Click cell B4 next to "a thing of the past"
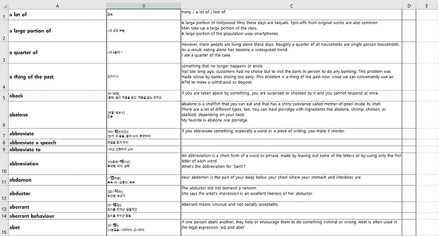This screenshot has height=236, width=438. click(144, 77)
